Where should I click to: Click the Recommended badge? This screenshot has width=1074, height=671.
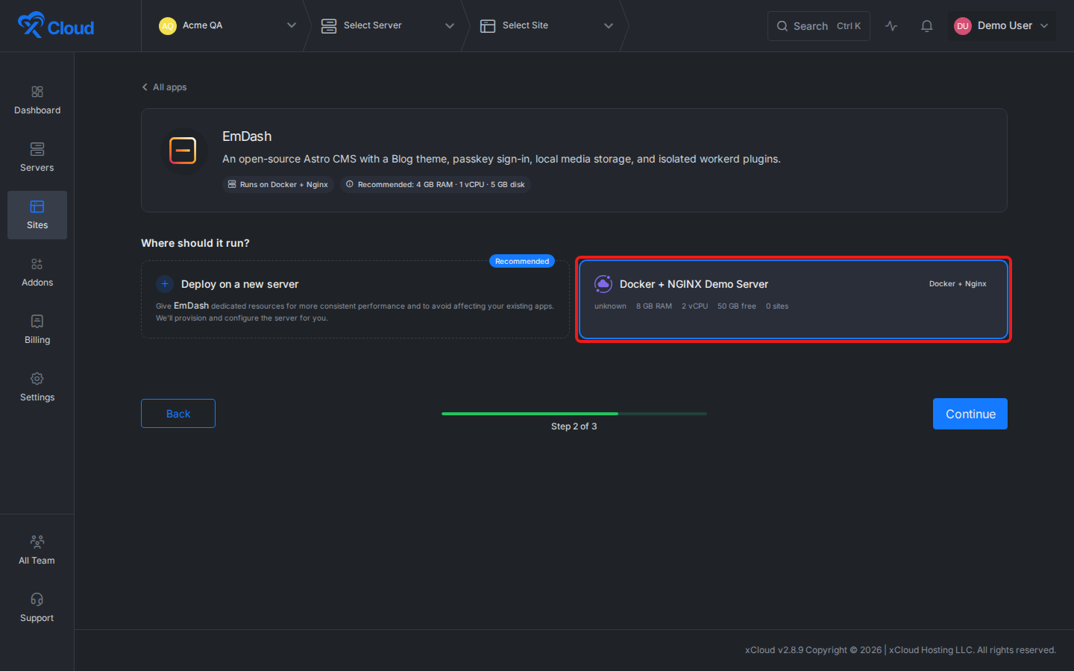click(x=522, y=261)
